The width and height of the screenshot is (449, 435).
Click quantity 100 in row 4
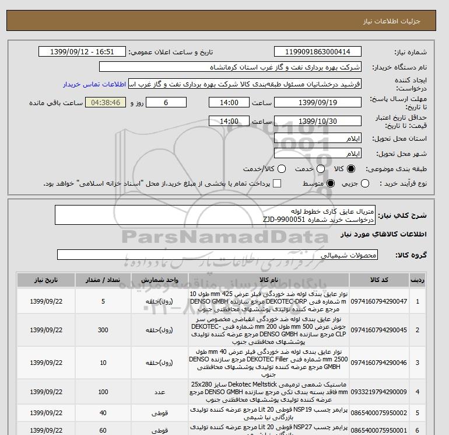pyautogui.click(x=103, y=392)
